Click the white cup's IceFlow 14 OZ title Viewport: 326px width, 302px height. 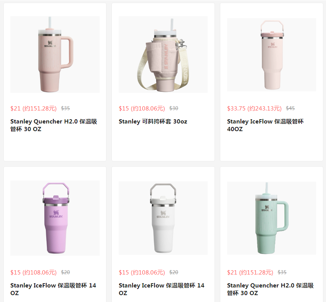[x=161, y=289]
